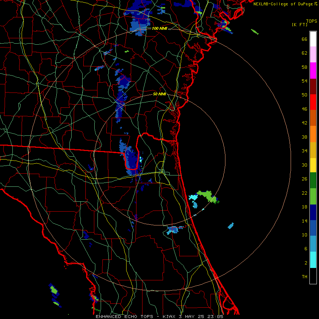The height and width of the screenshot is (319, 319).
Task: Click the "42" legend value
Action: point(304,123)
